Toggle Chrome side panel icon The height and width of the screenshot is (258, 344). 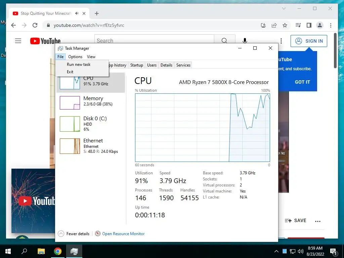(x=309, y=25)
